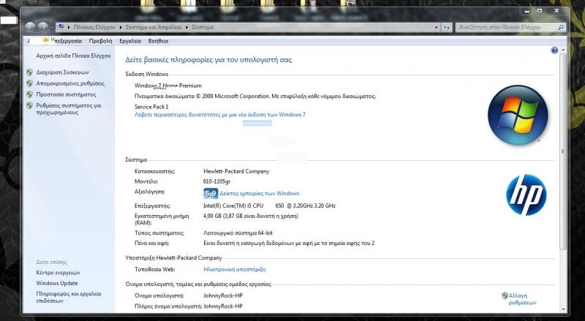585x321 pixels.
Task: Click Intel(R) Core(TM) i5 CPU processor value
Action: (269, 205)
